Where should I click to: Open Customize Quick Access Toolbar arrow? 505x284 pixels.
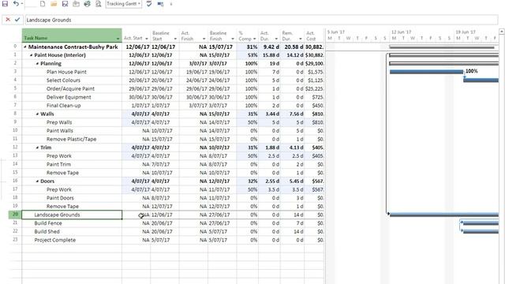(171, 4)
